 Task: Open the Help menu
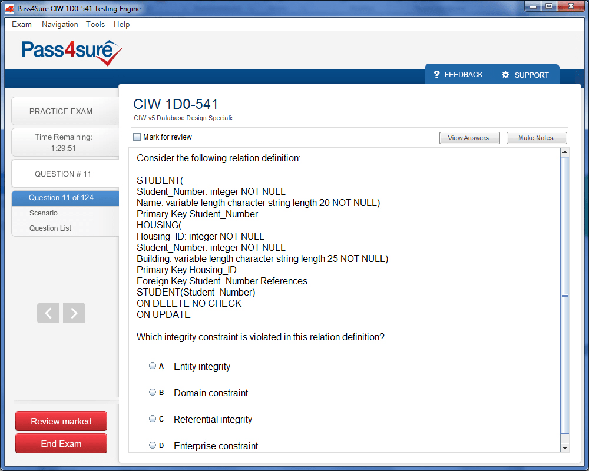122,24
